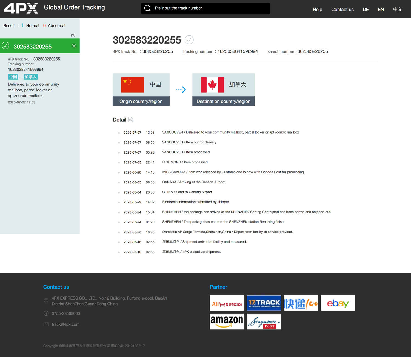
Task: Open the Amazon partner logo
Action: 227,322
